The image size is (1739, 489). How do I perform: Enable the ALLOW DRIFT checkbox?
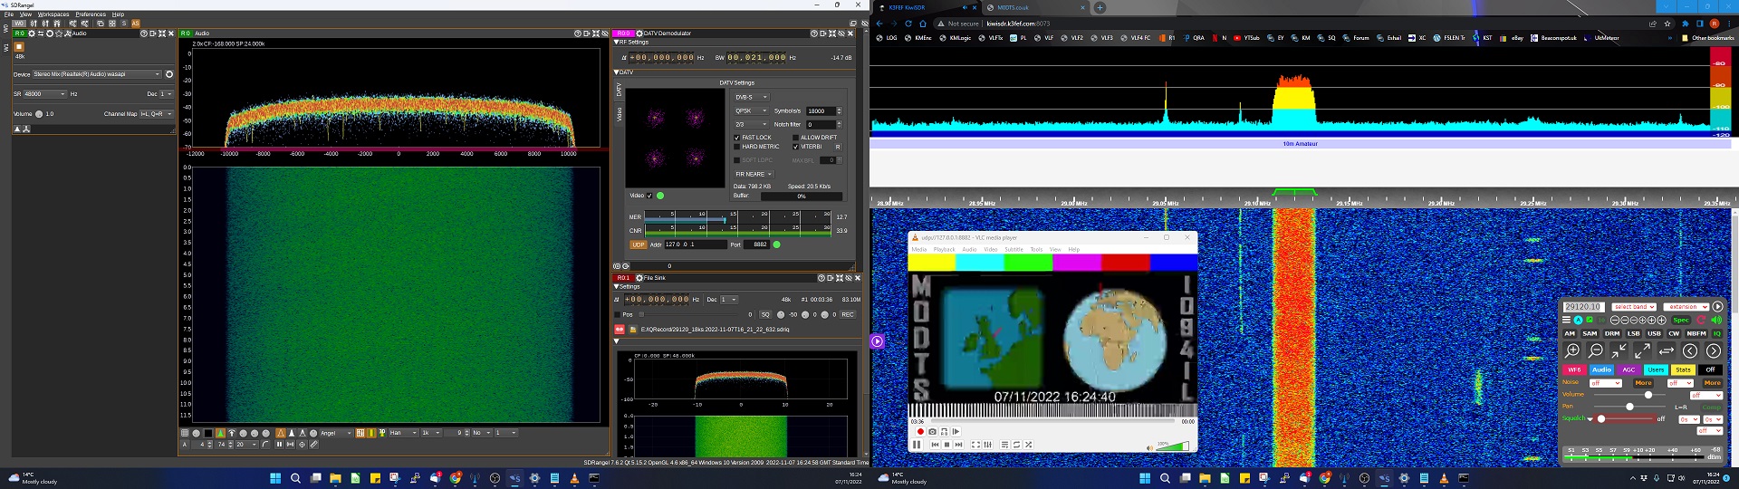pyautogui.click(x=795, y=138)
